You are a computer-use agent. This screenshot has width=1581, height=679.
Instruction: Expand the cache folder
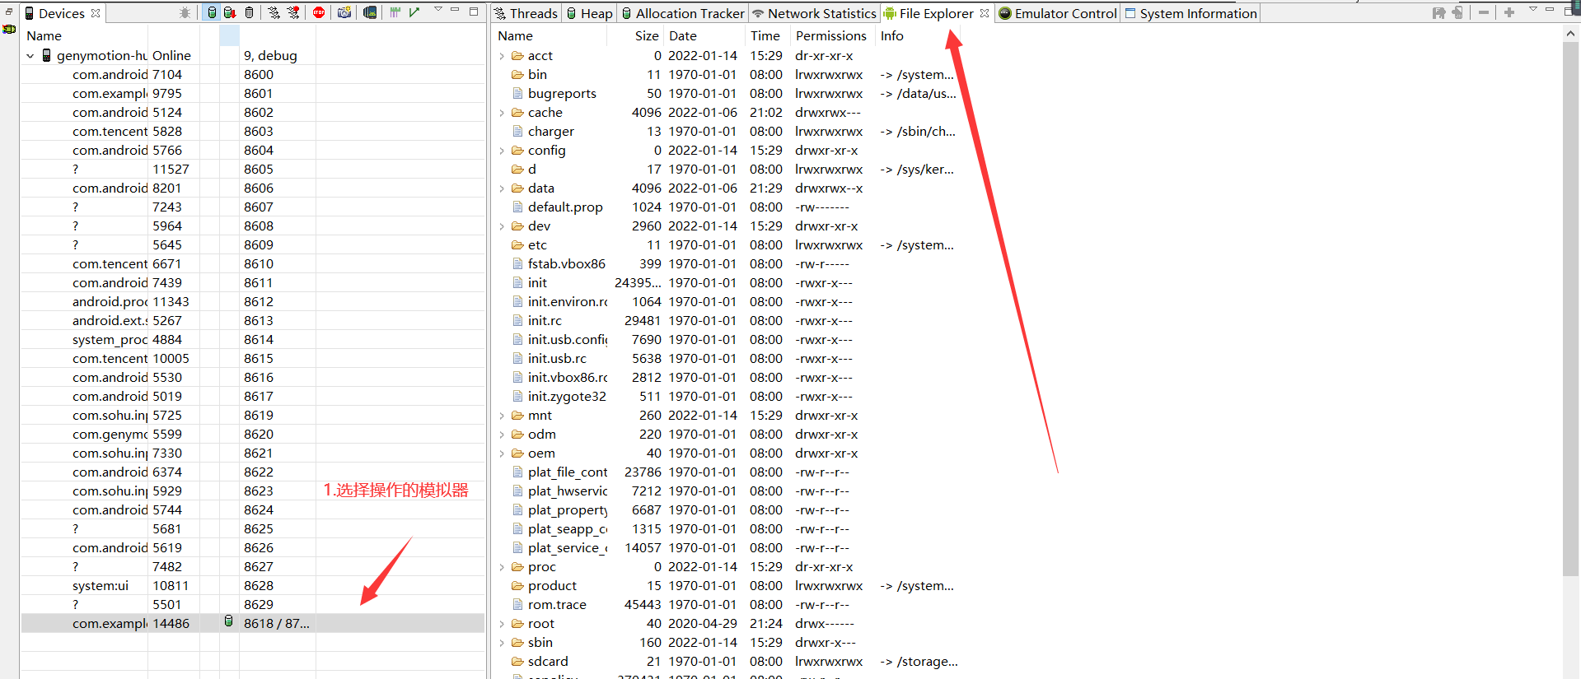(502, 113)
